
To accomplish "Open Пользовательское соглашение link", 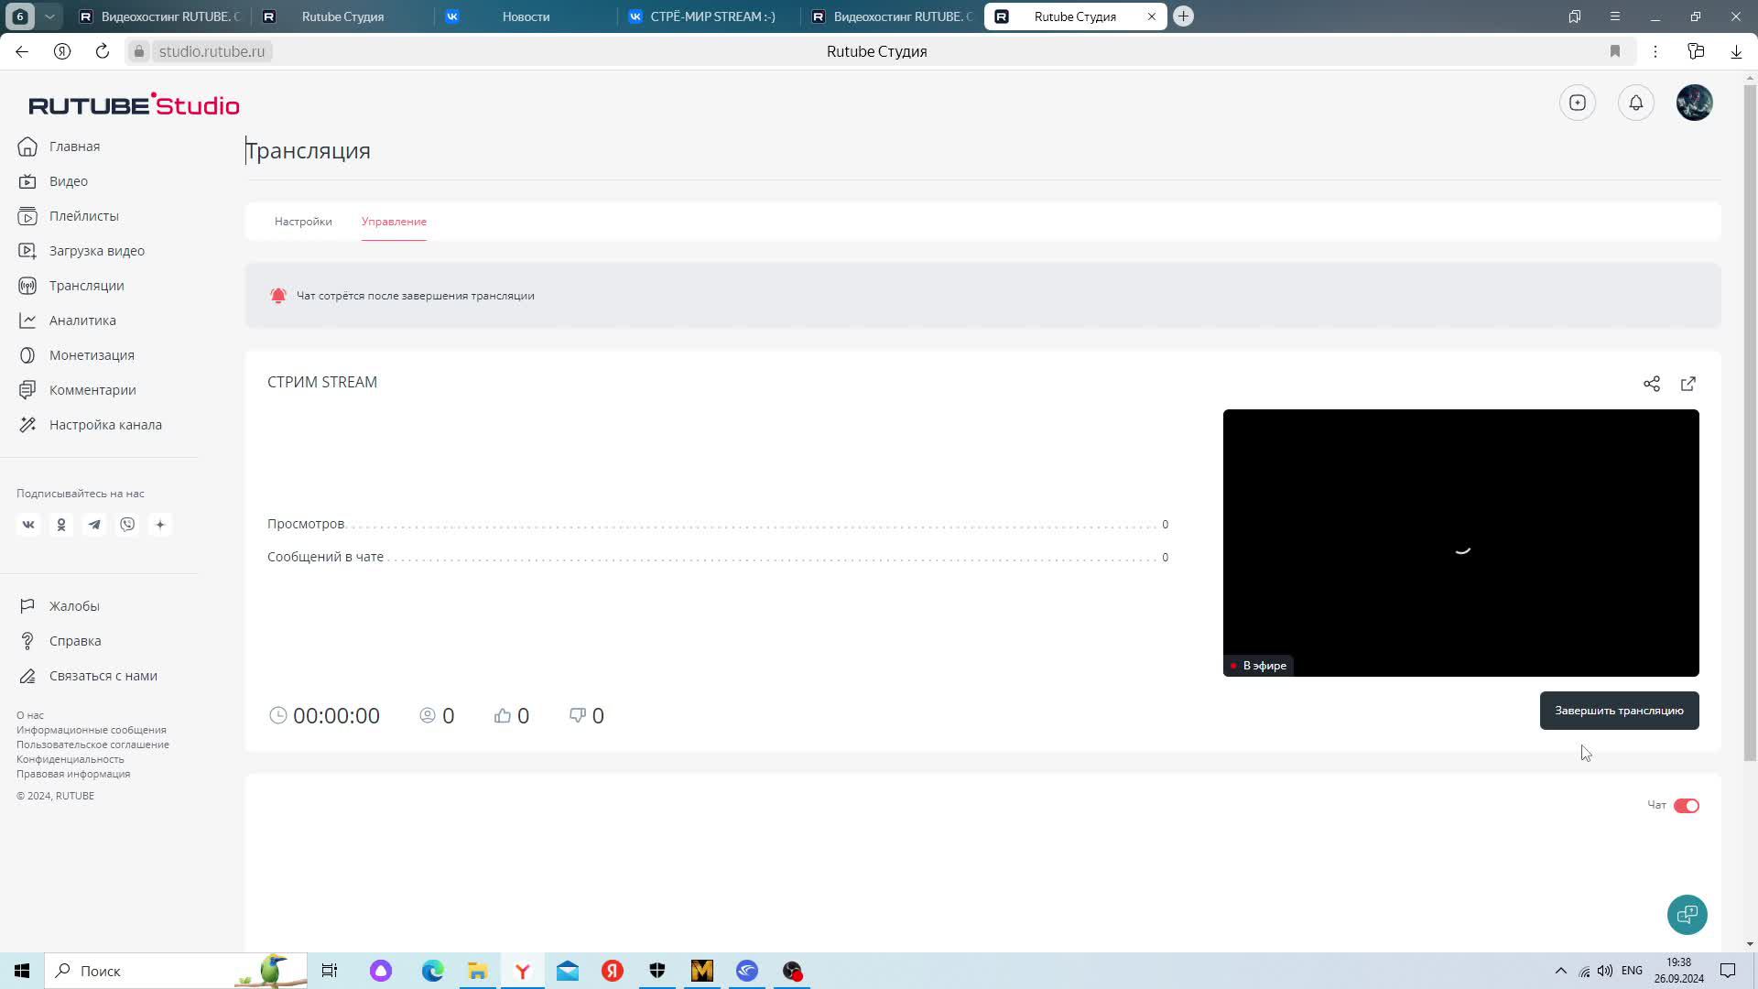I will pos(92,744).
